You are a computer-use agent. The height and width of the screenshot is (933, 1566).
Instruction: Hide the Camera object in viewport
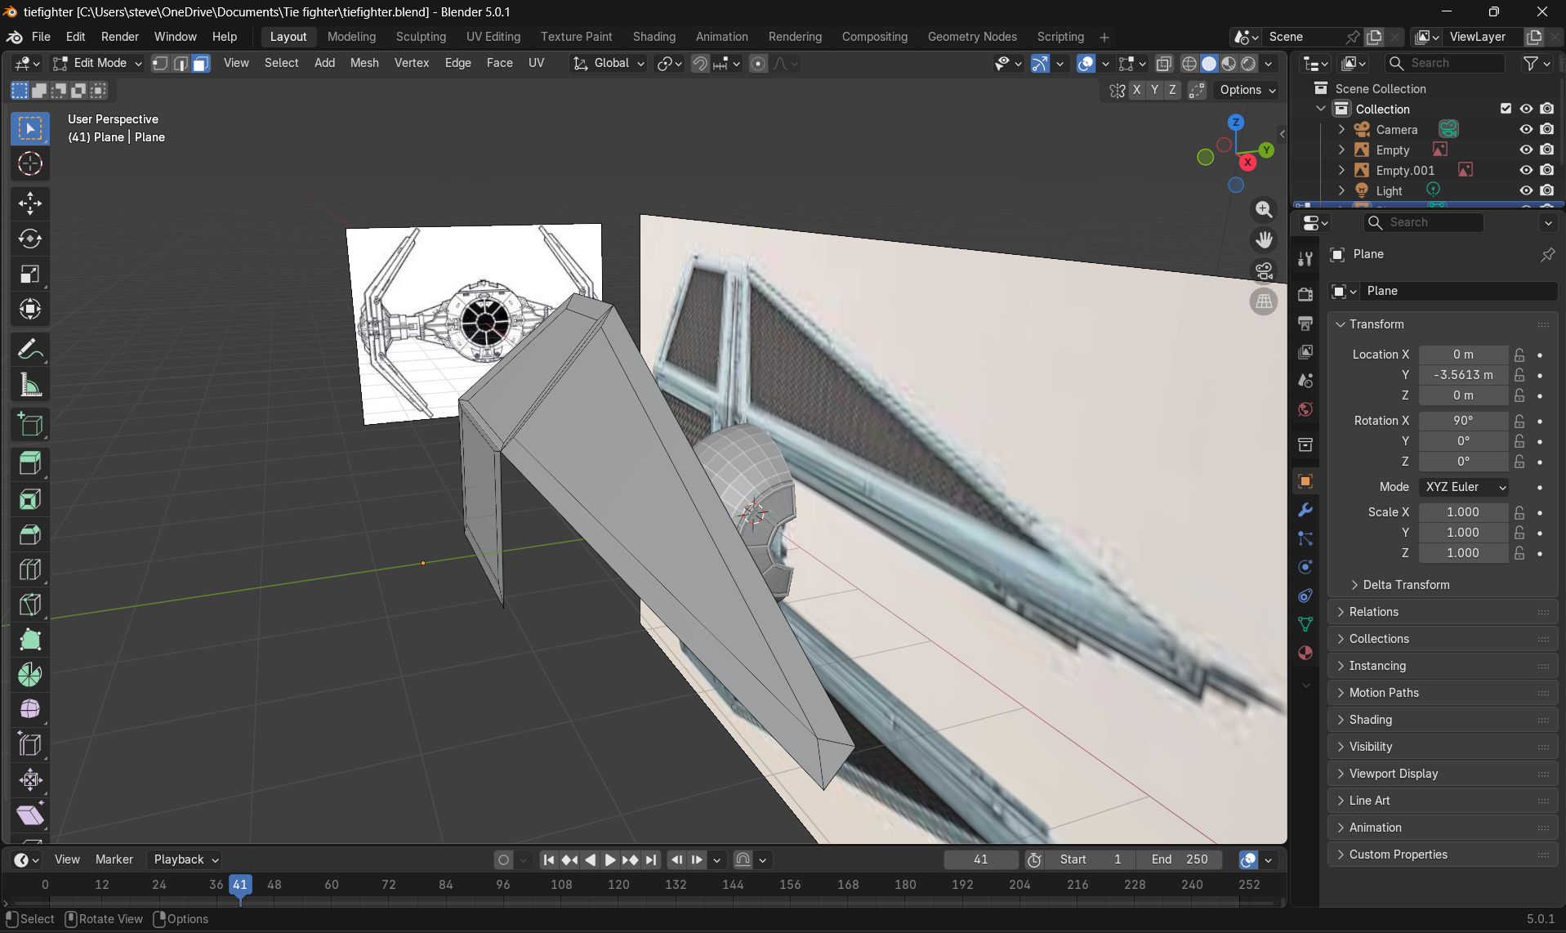(x=1526, y=129)
